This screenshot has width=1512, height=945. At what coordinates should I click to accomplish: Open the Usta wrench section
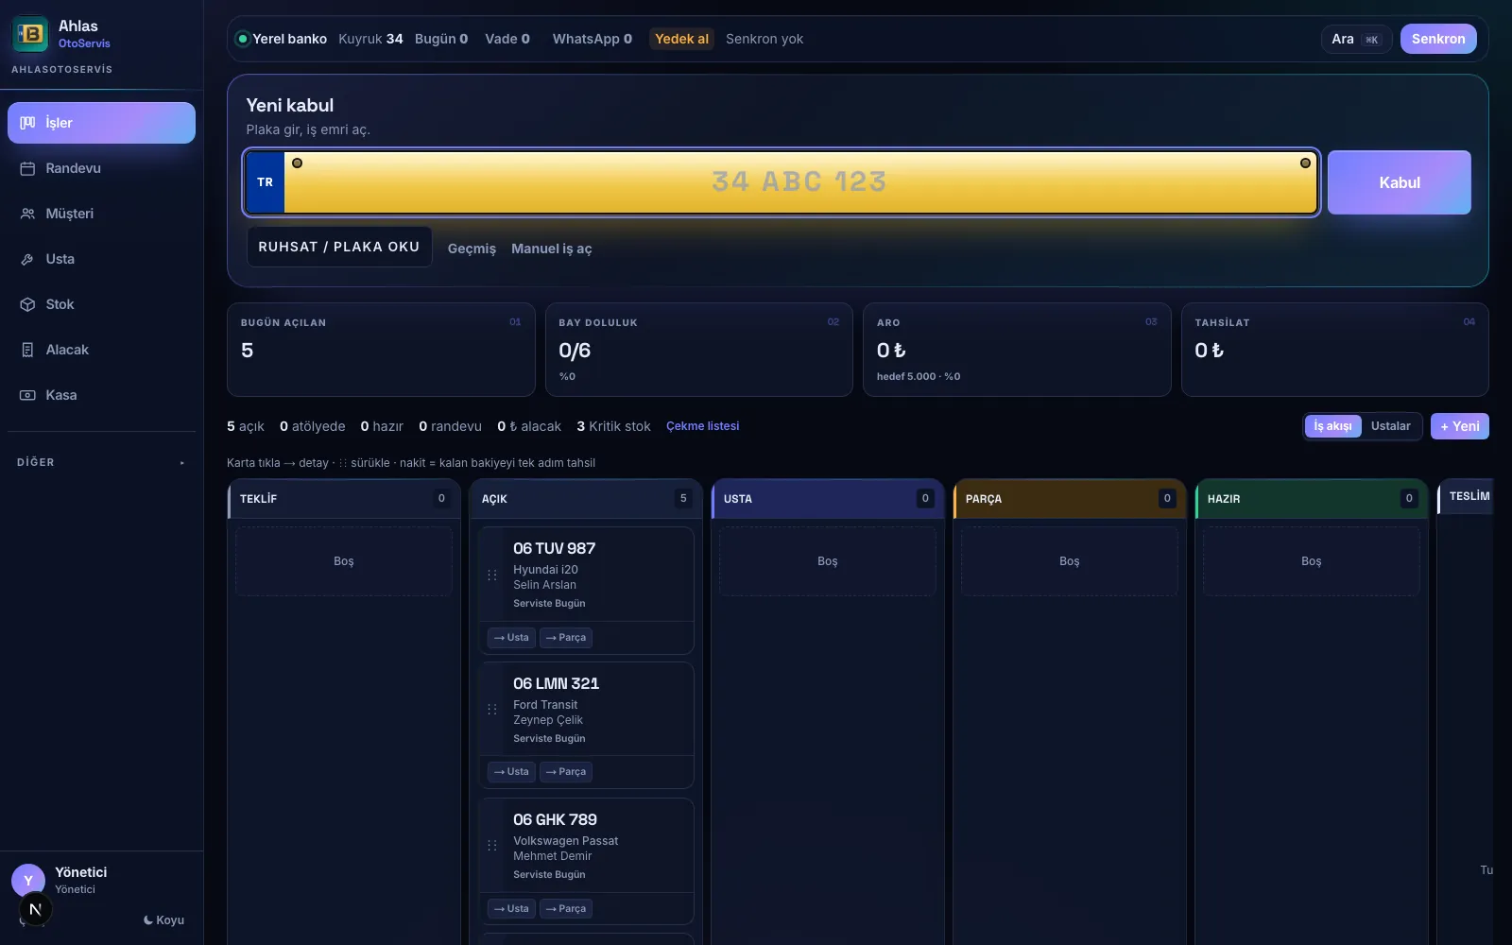point(101,259)
